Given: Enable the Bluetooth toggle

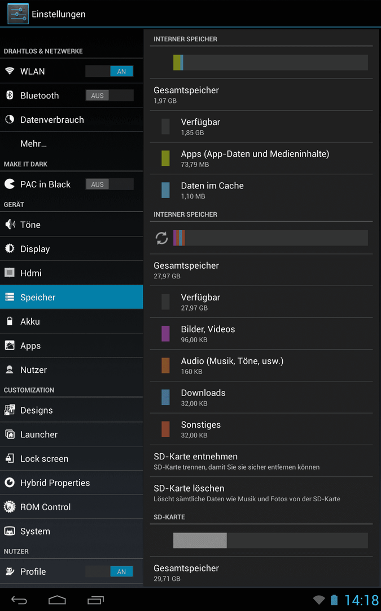Looking at the screenshot, I should pyautogui.click(x=110, y=95).
